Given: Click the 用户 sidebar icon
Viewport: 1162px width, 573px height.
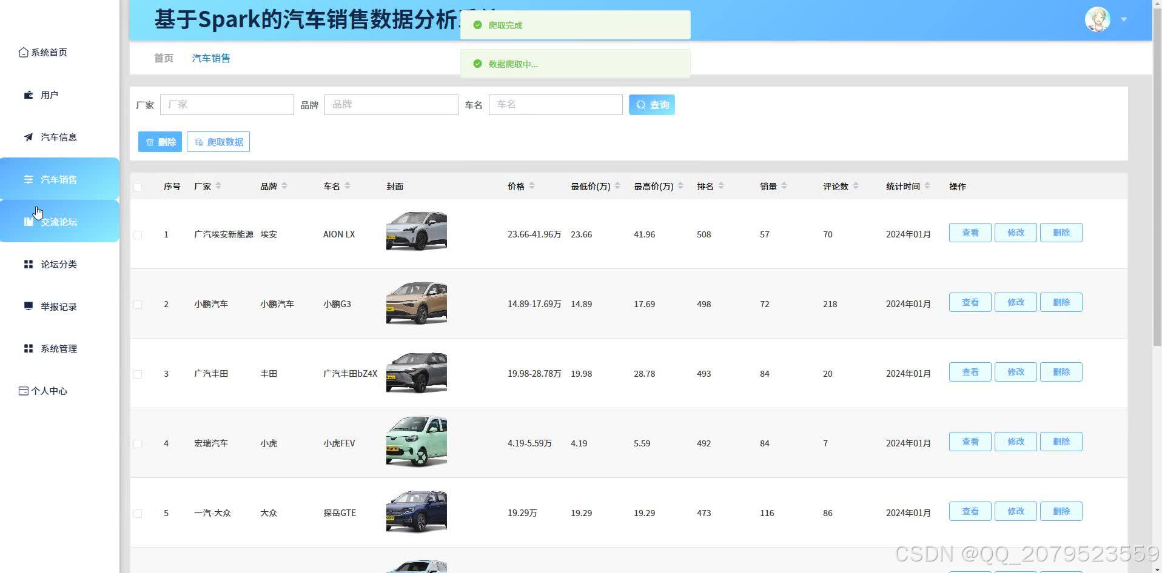Looking at the screenshot, I should (x=29, y=95).
